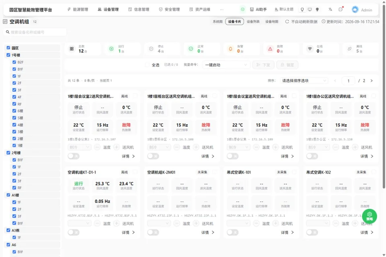Open the 默认主题 theme picker

284,9
